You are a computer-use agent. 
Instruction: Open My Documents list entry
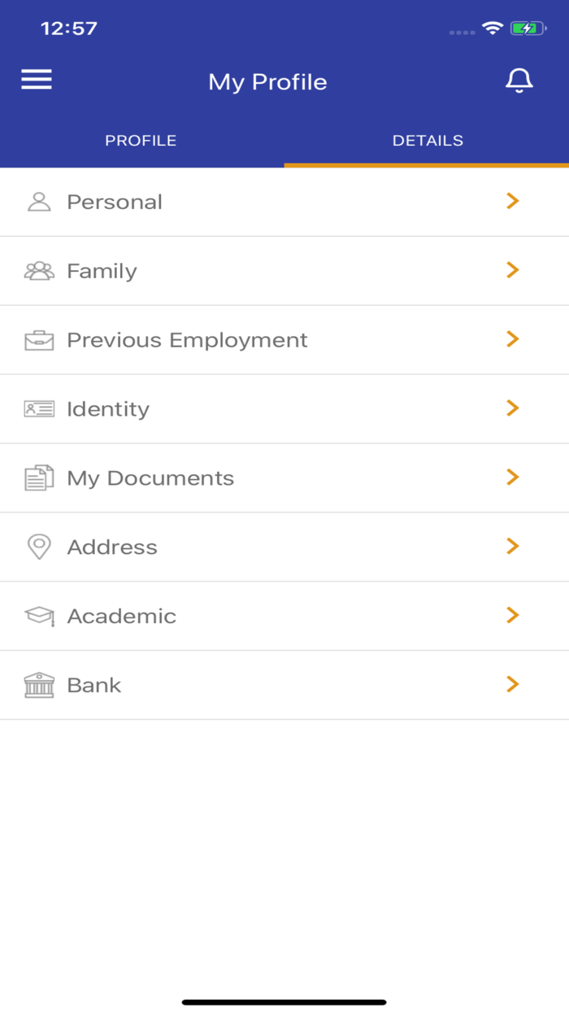[x=284, y=478]
